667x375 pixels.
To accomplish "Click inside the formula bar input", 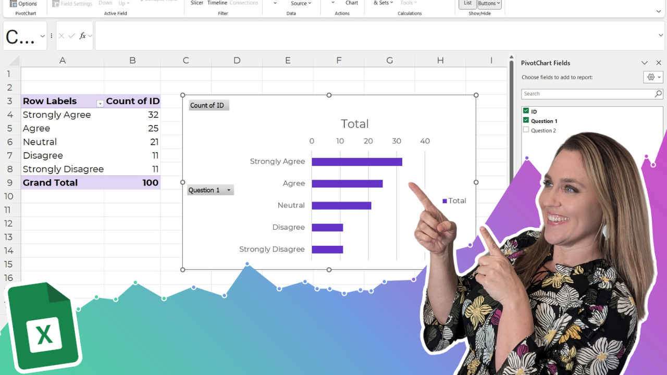I will [x=374, y=36].
